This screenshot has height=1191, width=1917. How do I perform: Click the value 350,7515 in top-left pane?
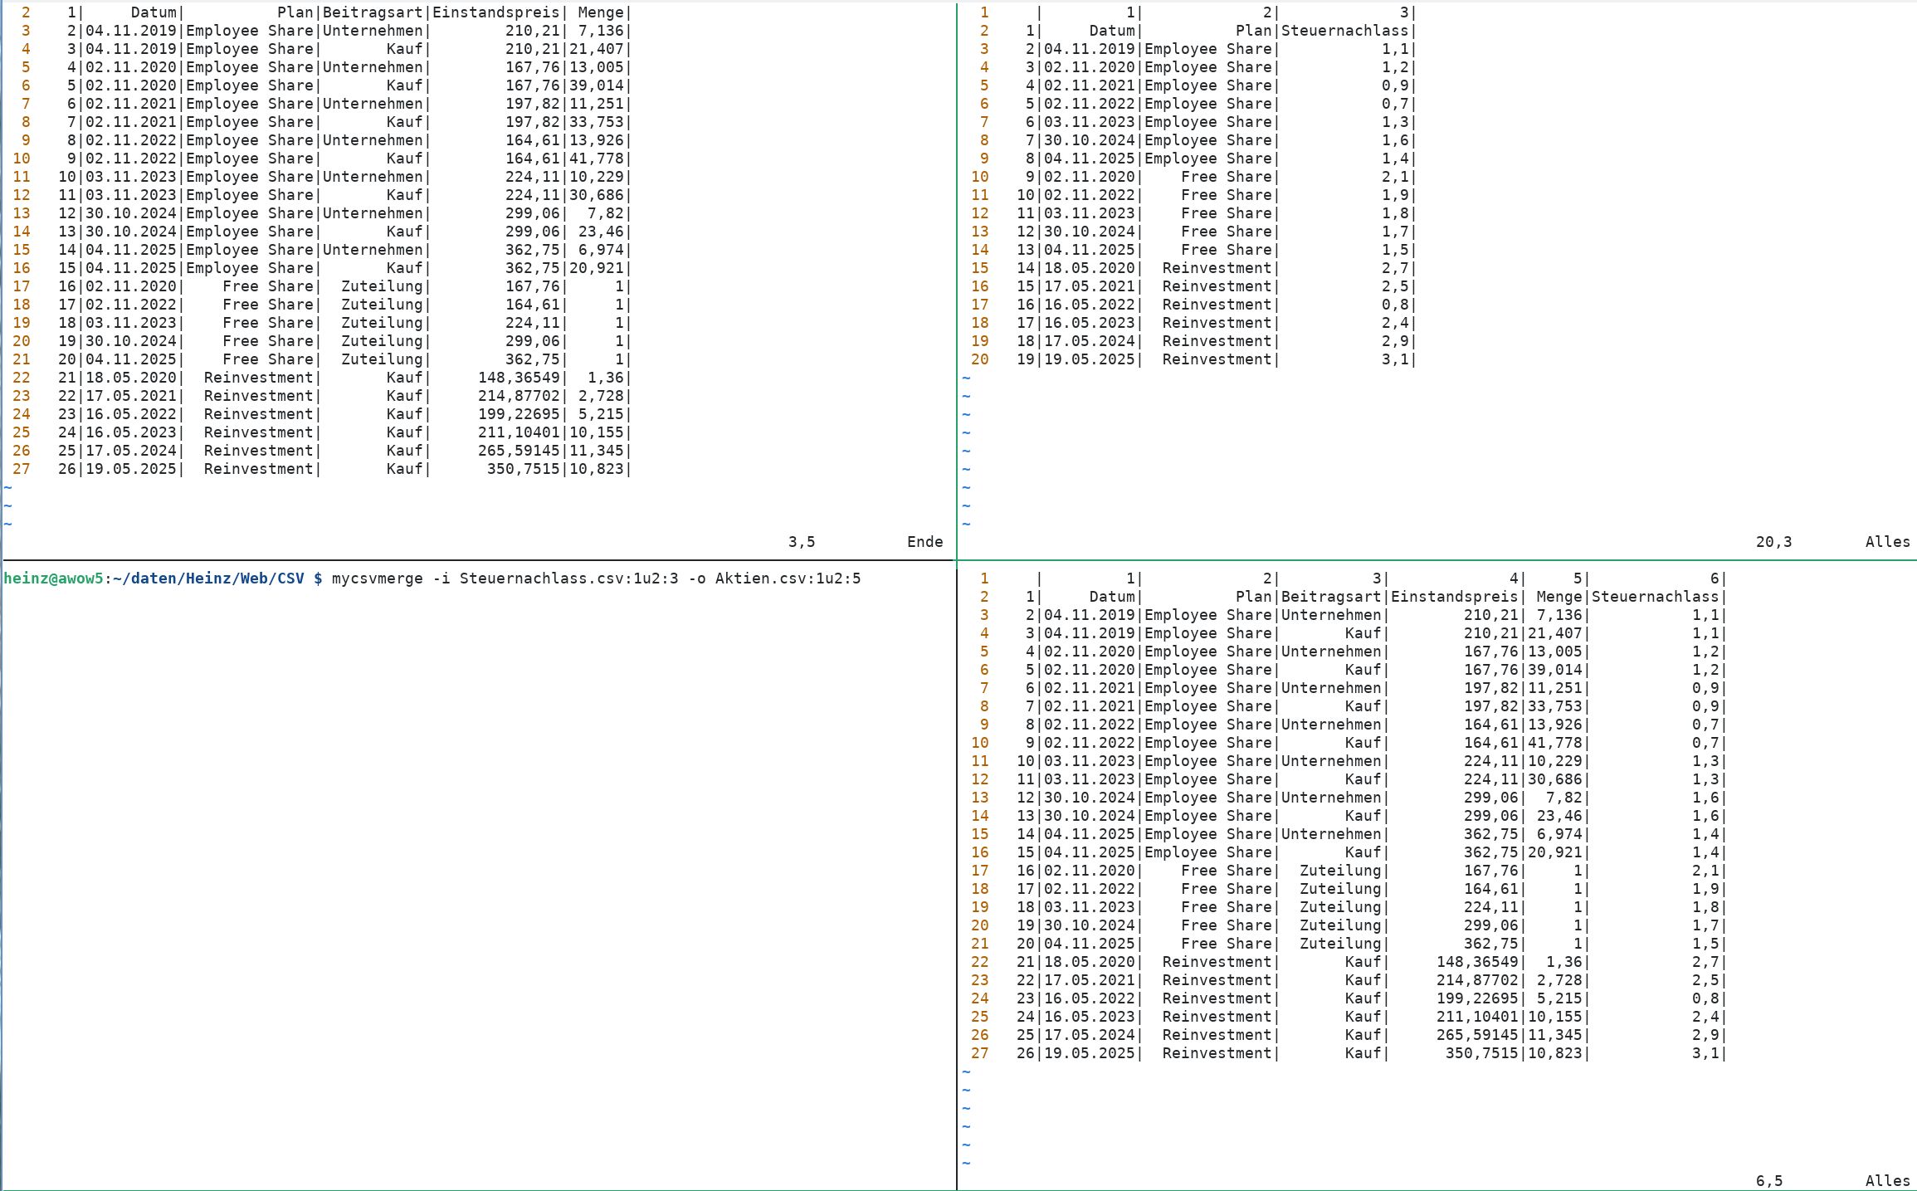[523, 469]
